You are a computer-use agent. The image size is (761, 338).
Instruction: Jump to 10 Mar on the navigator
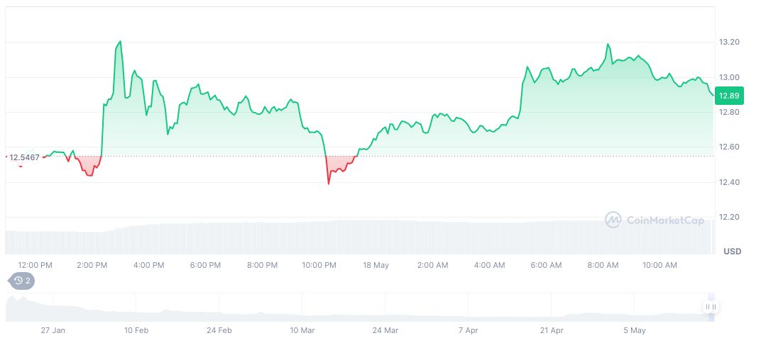tap(302, 330)
